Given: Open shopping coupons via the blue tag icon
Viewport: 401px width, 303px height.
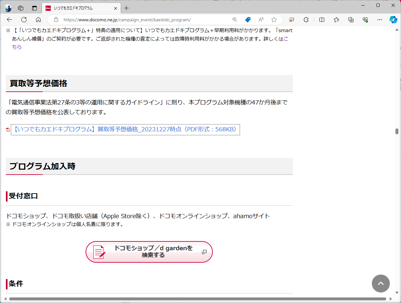Looking at the screenshot, I should pos(248,20).
